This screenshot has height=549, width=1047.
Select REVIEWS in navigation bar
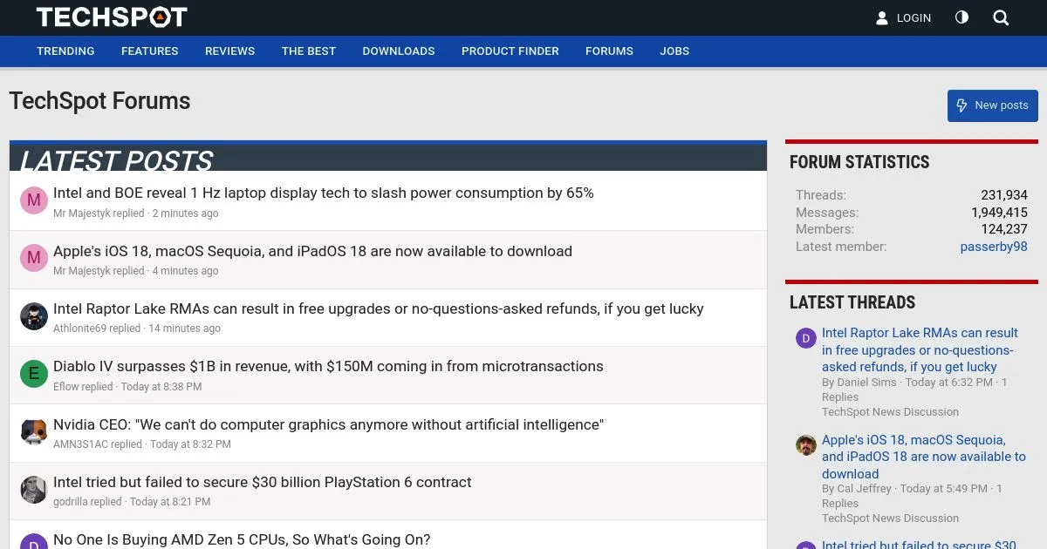pos(229,51)
